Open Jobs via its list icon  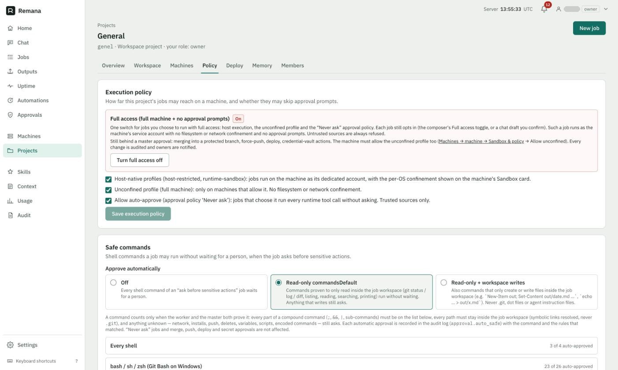(x=10, y=57)
